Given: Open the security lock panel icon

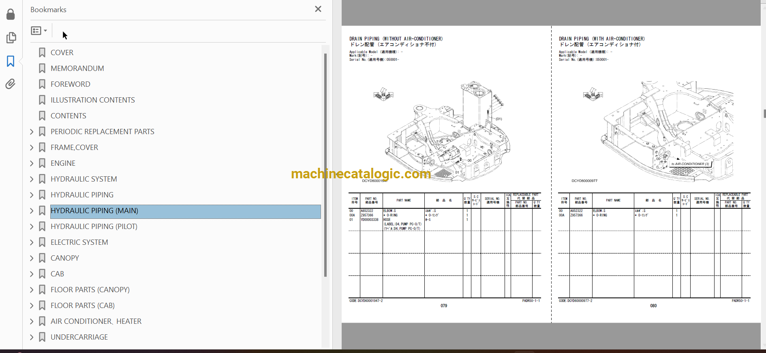Looking at the screenshot, I should [x=11, y=15].
